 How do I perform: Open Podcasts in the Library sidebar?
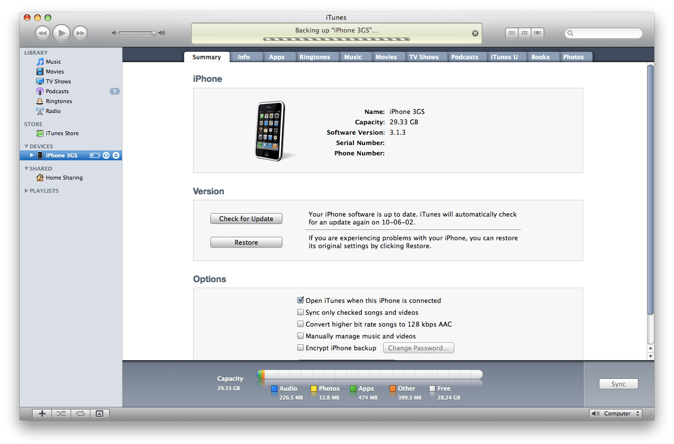56,91
